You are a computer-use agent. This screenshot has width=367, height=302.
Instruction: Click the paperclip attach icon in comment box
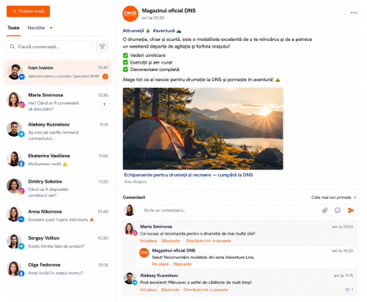[x=325, y=211]
